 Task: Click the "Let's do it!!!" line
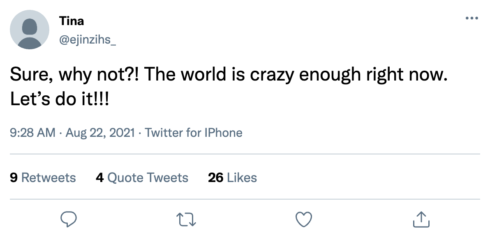click(x=59, y=100)
